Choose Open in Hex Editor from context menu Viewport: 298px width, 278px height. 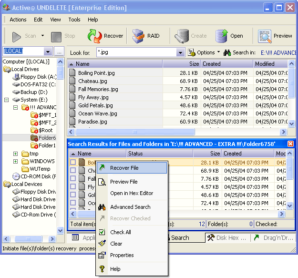(132, 193)
